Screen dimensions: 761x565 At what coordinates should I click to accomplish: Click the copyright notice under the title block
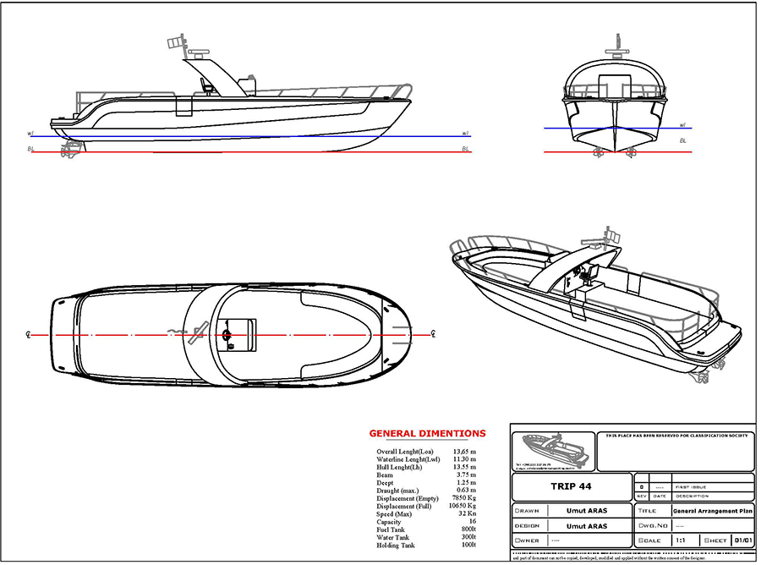609,557
